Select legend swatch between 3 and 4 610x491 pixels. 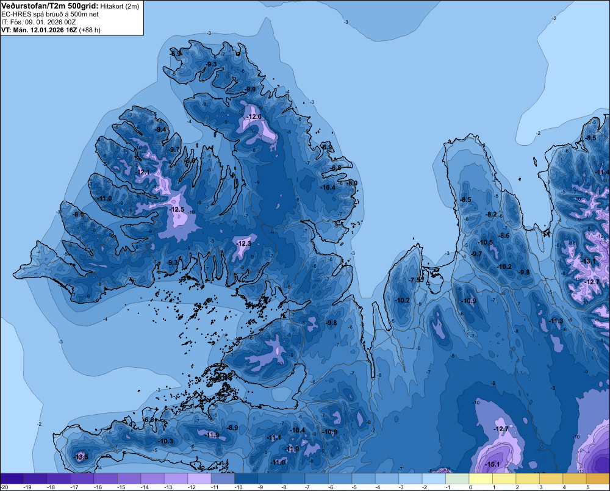click(551, 479)
